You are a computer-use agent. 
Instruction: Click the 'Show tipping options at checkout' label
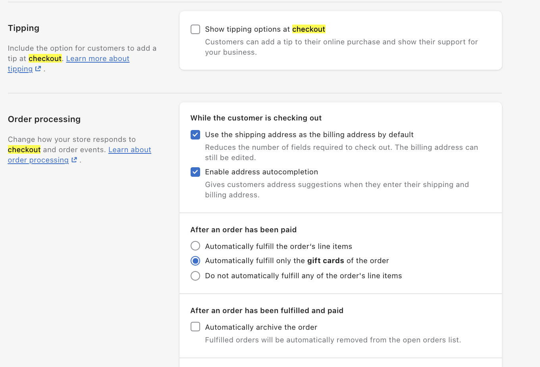point(265,29)
